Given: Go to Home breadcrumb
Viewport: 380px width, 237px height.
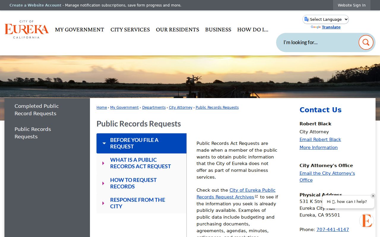Looking at the screenshot, I should pyautogui.click(x=102, y=108).
